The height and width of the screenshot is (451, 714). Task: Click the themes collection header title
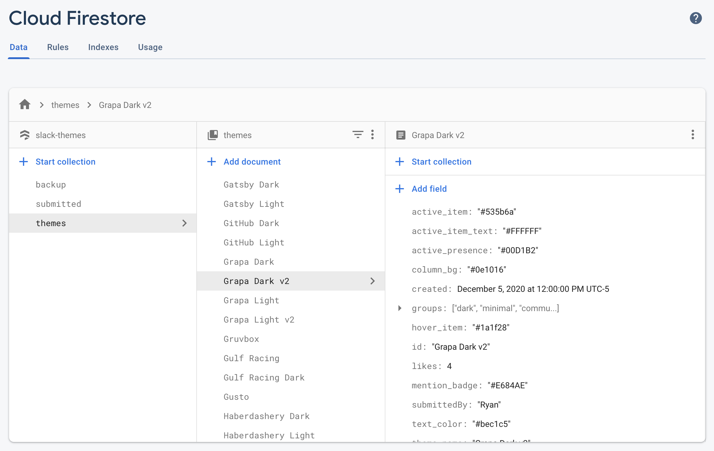tap(237, 135)
